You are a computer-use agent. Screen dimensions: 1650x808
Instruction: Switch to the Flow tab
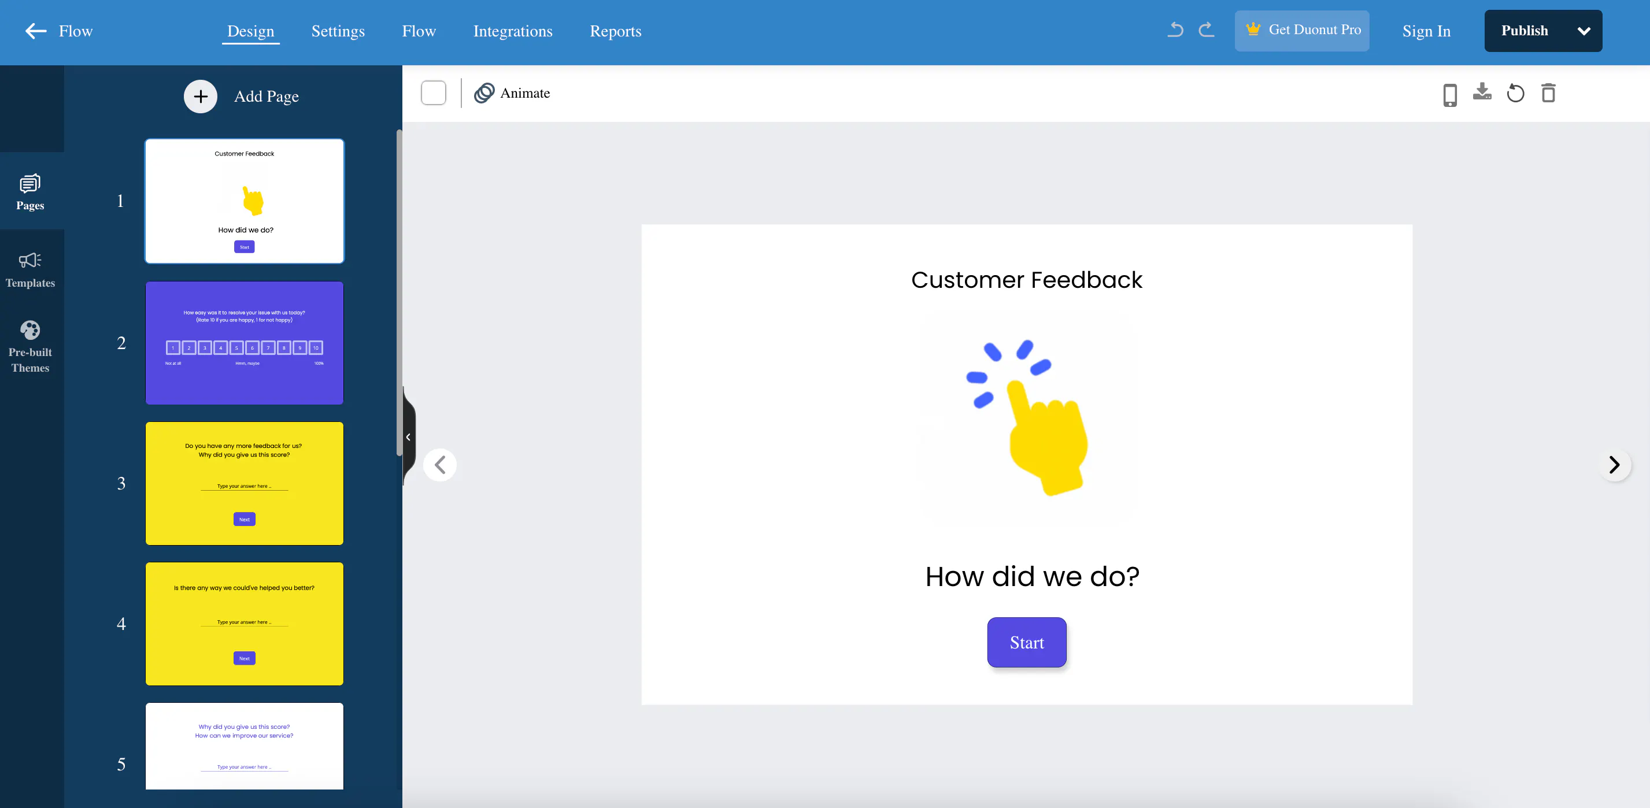(419, 31)
